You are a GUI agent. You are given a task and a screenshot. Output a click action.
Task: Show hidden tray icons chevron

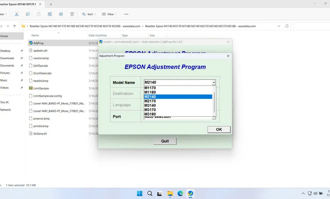coord(303,193)
